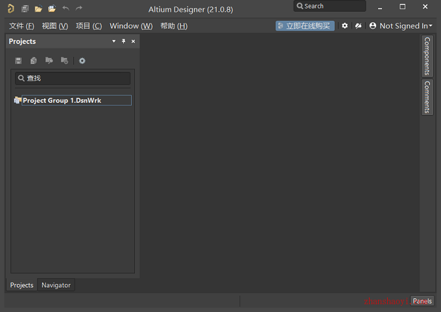441x312 pixels.
Task: Click the compile icon in Projects panel toolbar
Action: [x=34, y=61]
